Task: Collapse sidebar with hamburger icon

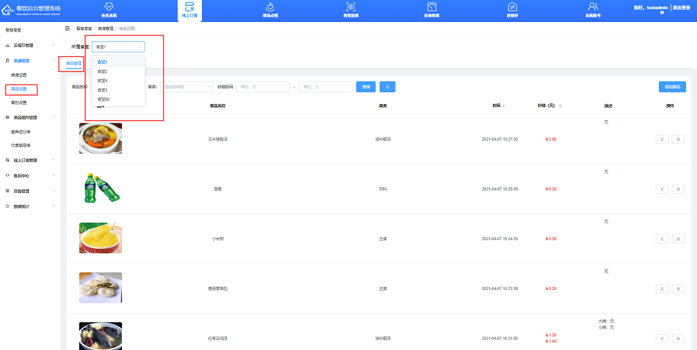Action: click(68, 29)
